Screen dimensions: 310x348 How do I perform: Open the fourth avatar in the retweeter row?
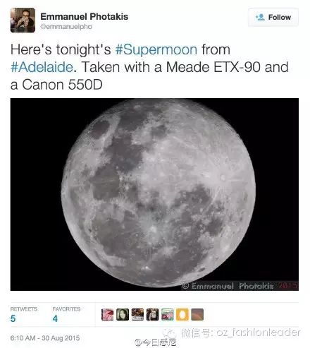pyautogui.click(x=152, y=315)
